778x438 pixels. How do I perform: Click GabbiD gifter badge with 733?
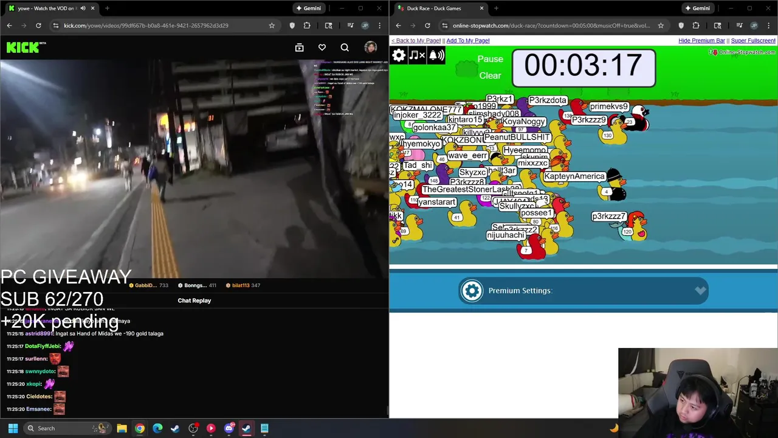tap(148, 285)
